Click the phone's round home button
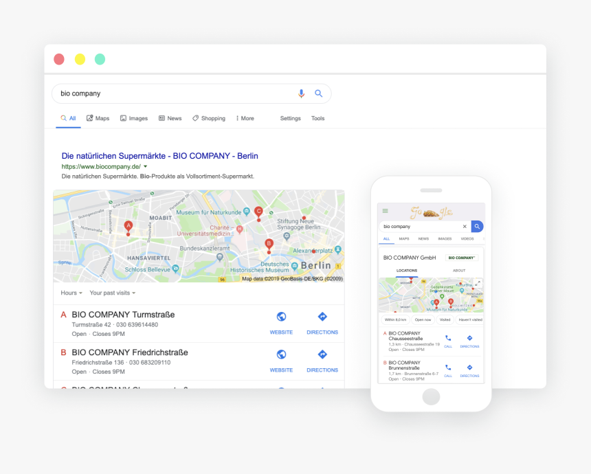This screenshot has height=474, width=591. 431,397
